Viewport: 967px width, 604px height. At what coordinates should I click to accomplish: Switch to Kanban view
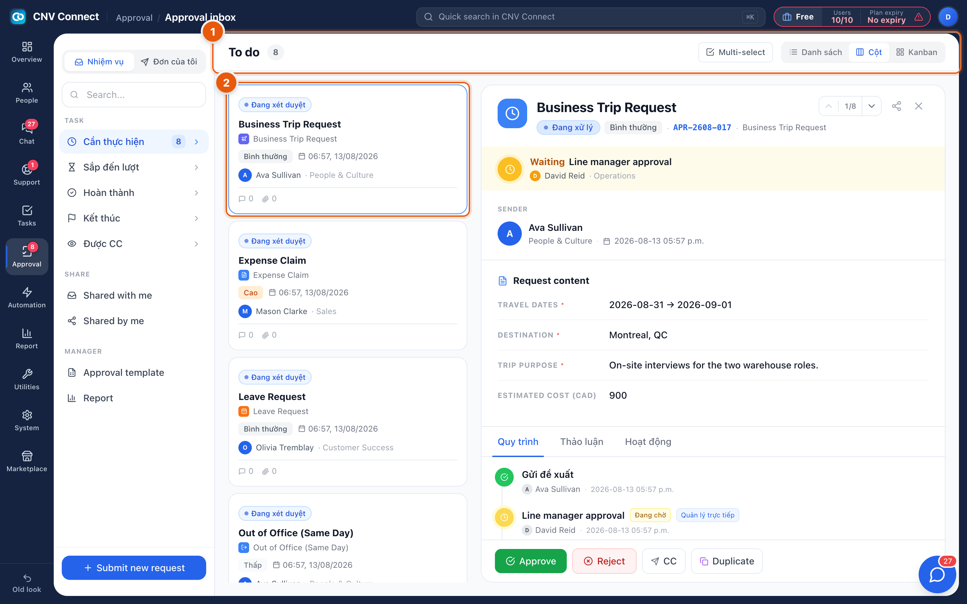(x=917, y=52)
